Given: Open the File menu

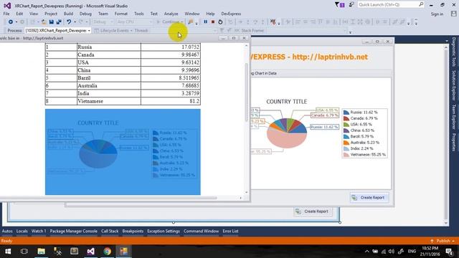Looking at the screenshot, I should click(6, 14).
